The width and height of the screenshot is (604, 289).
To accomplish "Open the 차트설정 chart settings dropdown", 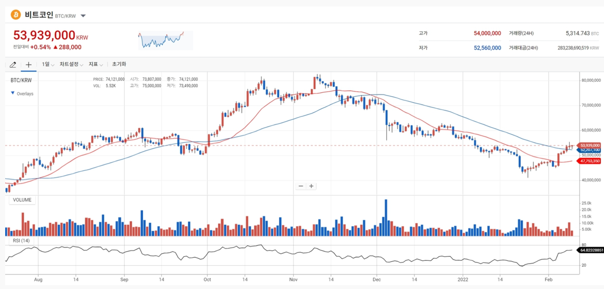I will pos(71,64).
